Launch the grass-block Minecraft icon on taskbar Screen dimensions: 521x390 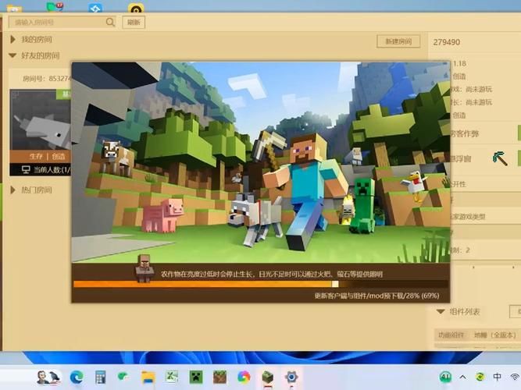[219, 377]
